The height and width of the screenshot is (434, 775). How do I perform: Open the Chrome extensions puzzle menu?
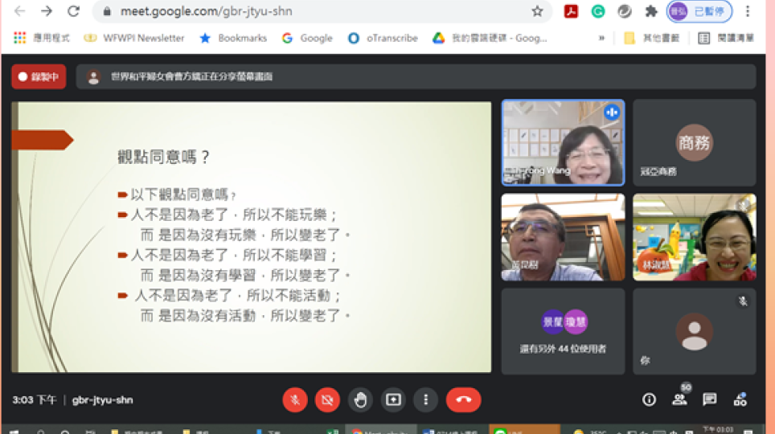tap(651, 11)
